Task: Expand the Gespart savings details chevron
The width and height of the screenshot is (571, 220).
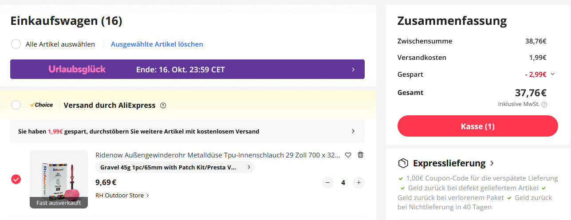Action: click(x=552, y=74)
